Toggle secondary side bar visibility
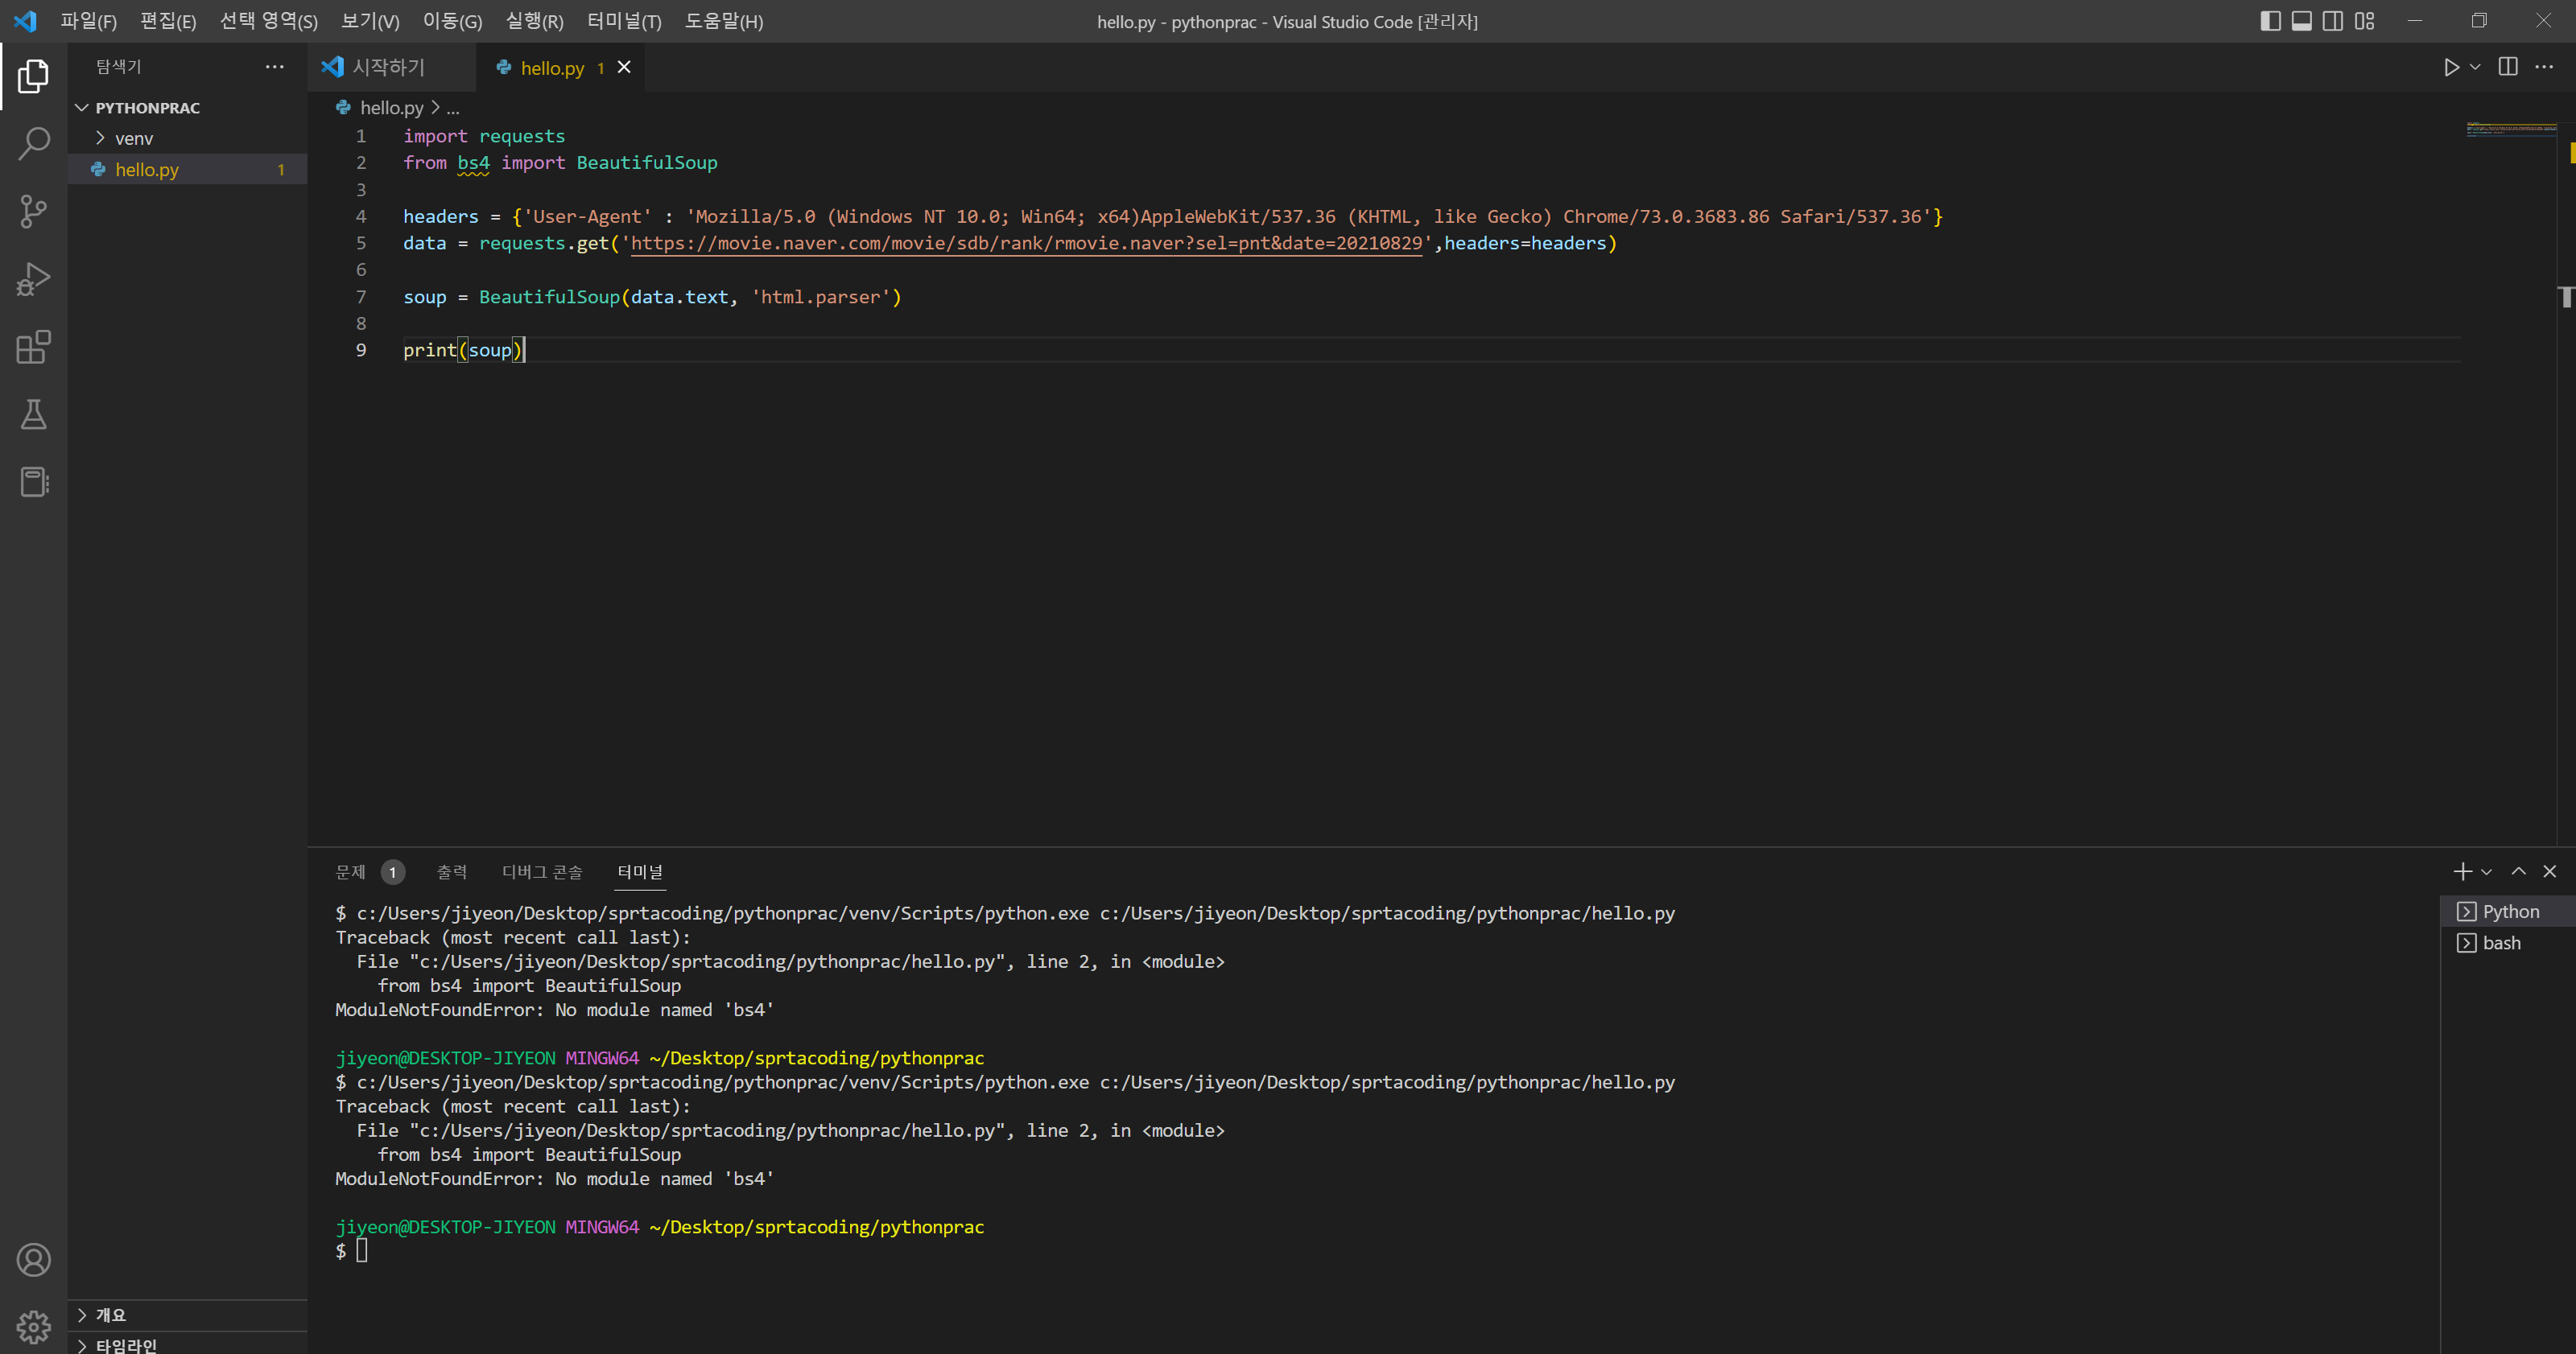Image resolution: width=2576 pixels, height=1354 pixels. (x=2332, y=21)
